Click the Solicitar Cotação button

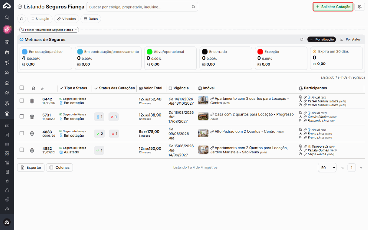pos(333,7)
